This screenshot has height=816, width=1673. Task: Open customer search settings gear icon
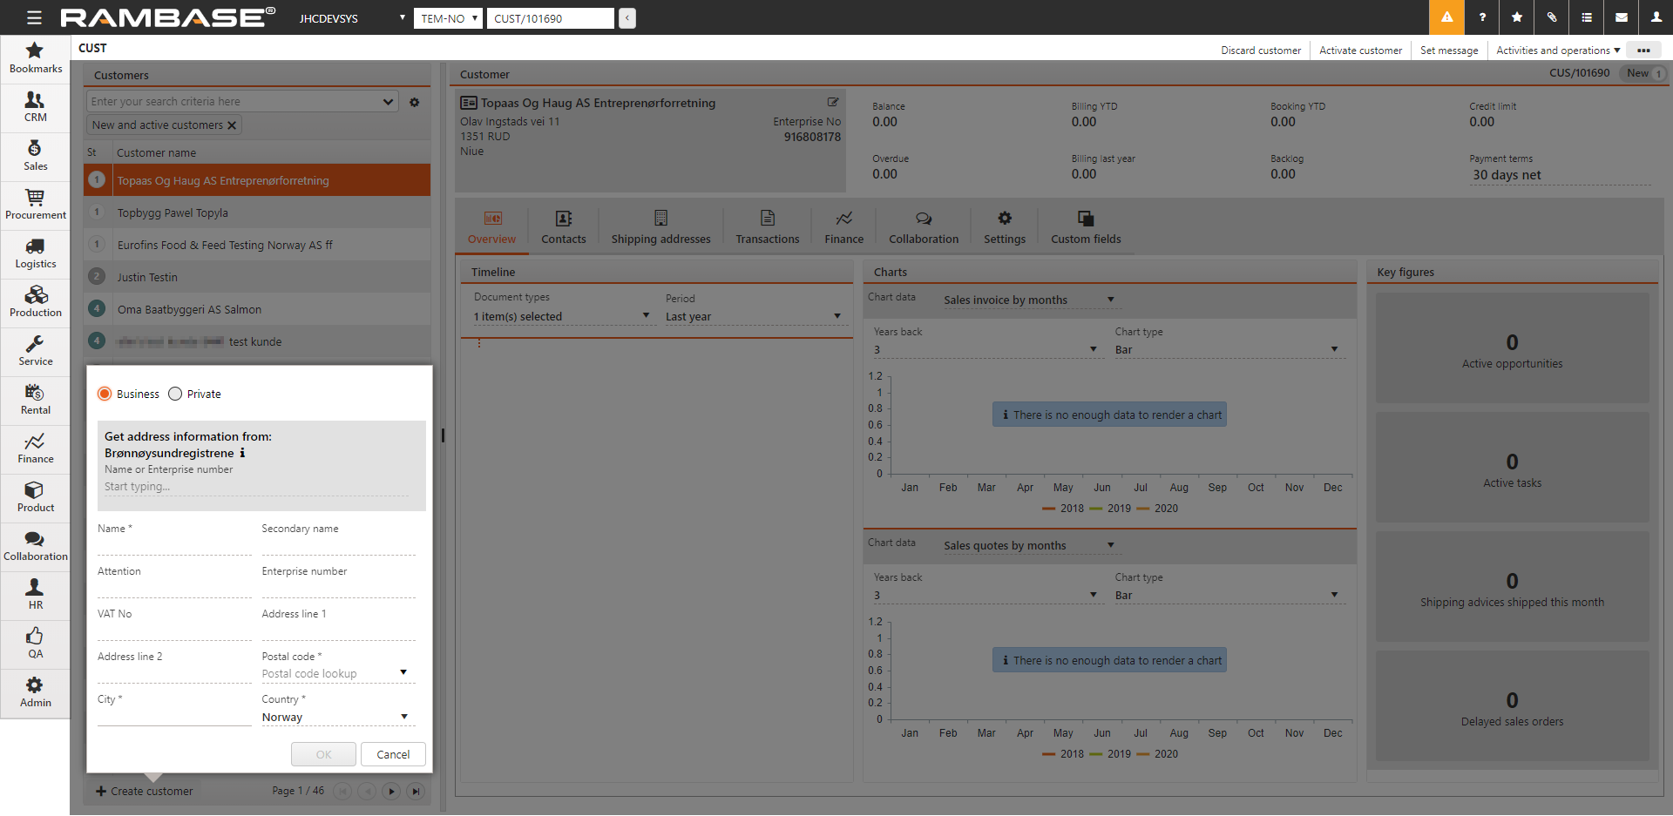(415, 102)
